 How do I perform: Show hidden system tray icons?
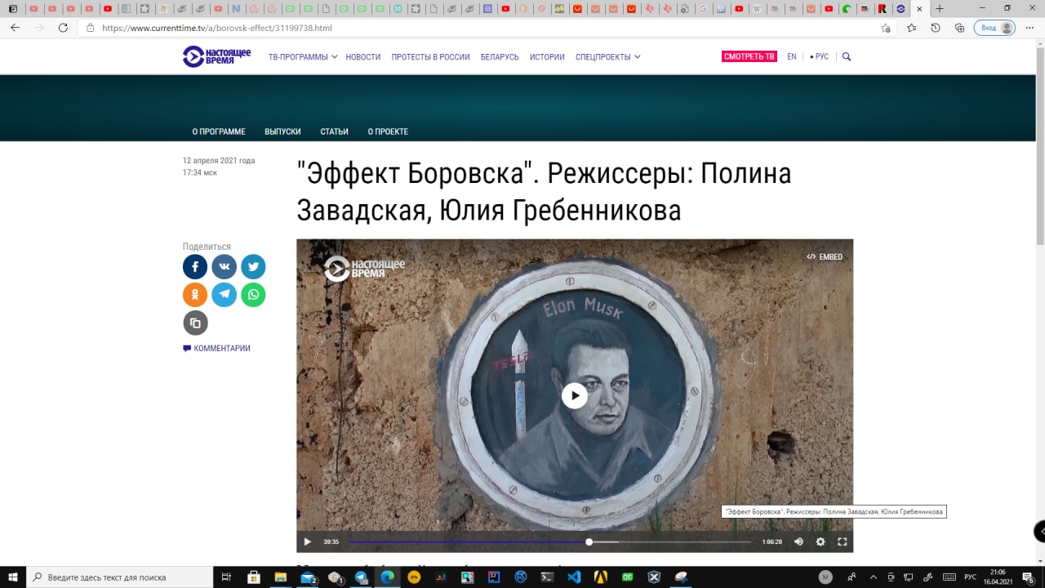(874, 577)
